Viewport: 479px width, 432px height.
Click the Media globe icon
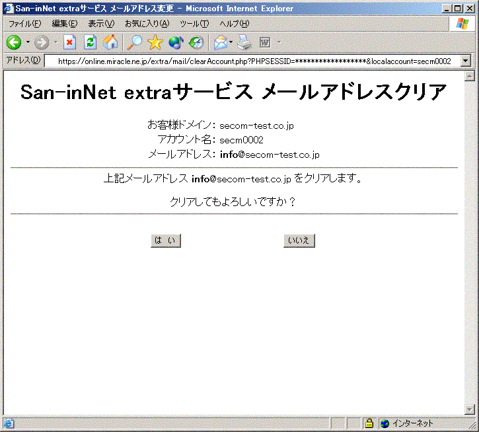[176, 42]
